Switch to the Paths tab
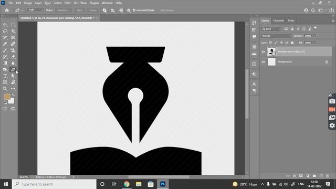This screenshot has height=189, width=336. 291,20
